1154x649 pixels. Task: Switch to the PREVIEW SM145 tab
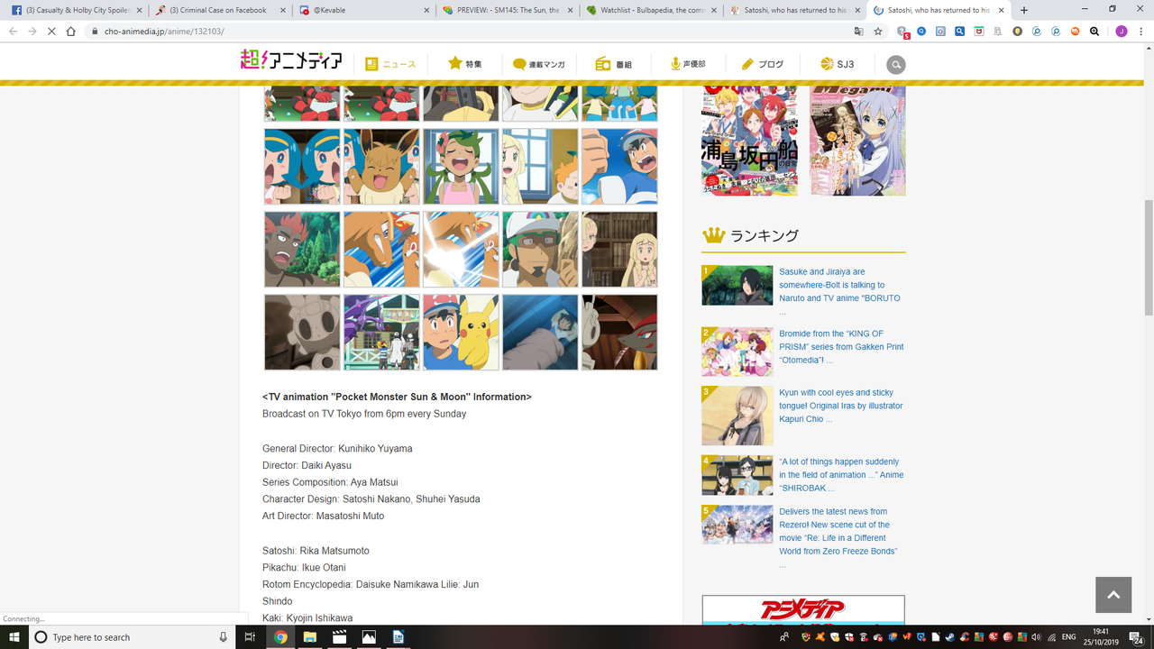click(x=505, y=10)
